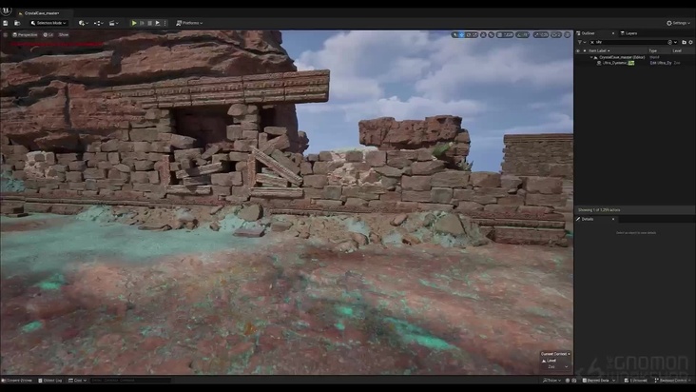The width and height of the screenshot is (696, 392).
Task: Switch to the Layers tab
Action: point(629,32)
